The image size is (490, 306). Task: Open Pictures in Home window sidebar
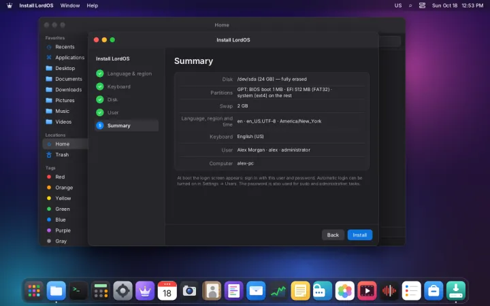(x=65, y=100)
